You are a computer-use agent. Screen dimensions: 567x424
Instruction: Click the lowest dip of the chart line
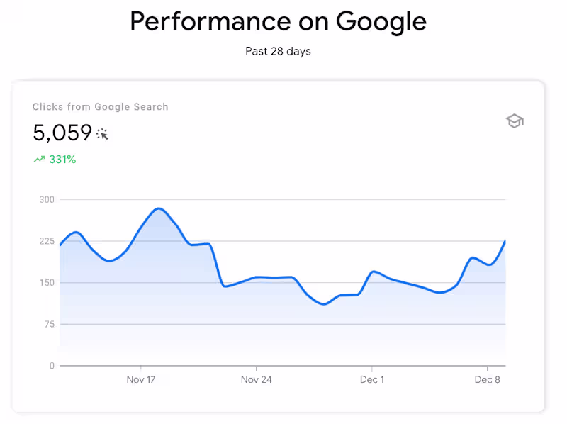click(x=324, y=304)
